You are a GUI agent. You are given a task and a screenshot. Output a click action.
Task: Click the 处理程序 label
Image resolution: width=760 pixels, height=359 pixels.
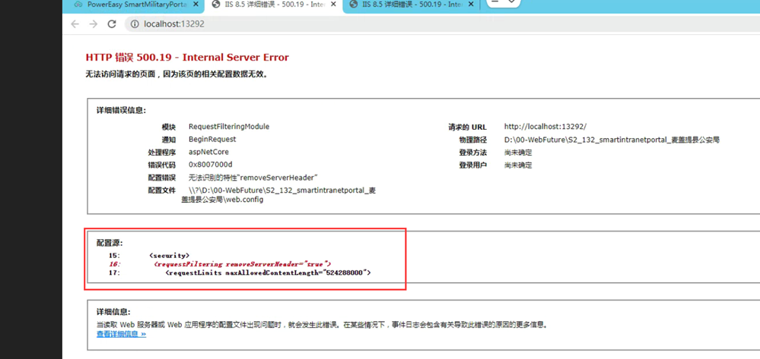click(x=162, y=152)
